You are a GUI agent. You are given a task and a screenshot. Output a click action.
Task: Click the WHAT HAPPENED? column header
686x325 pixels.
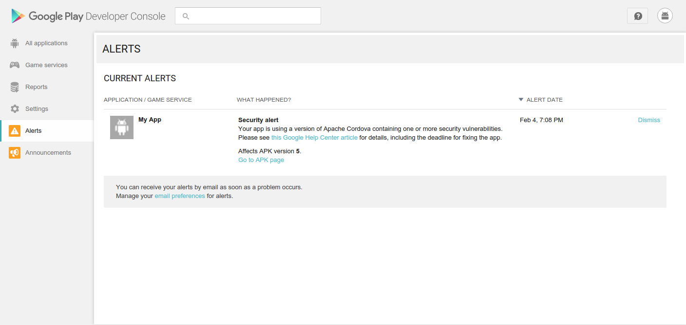click(264, 100)
